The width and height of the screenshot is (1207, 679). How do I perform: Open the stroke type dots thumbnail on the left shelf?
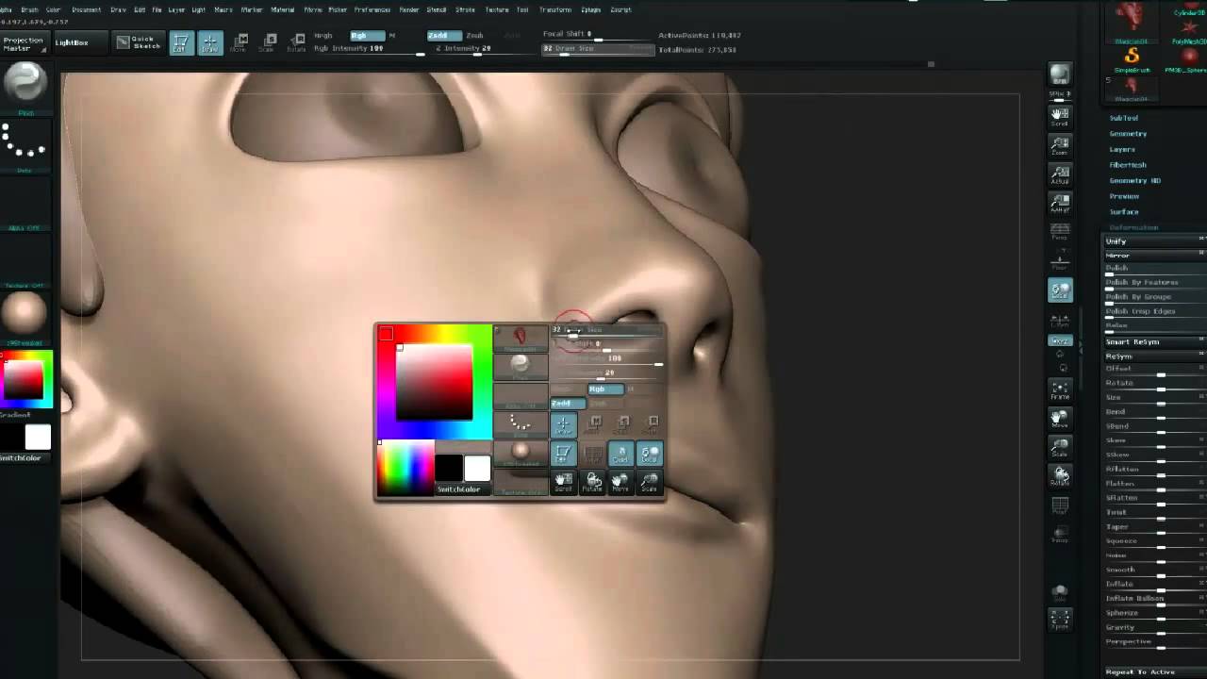25,143
